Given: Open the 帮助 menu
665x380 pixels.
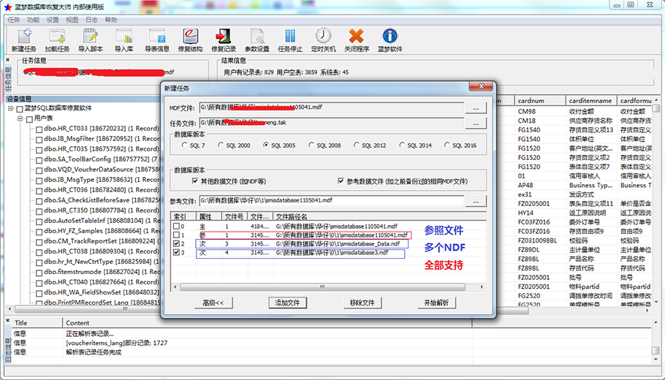Looking at the screenshot, I should click(x=111, y=20).
